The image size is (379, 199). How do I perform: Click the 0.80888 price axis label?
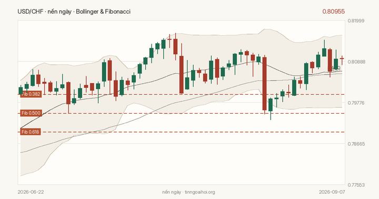coord(356,62)
